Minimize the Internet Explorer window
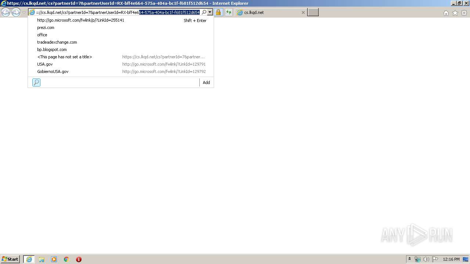This screenshot has height=264, width=470. pyautogui.click(x=453, y=3)
